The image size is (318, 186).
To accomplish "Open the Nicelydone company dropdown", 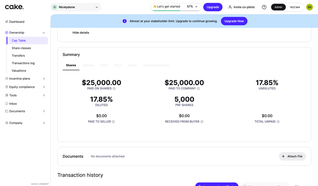I will coord(76,7).
